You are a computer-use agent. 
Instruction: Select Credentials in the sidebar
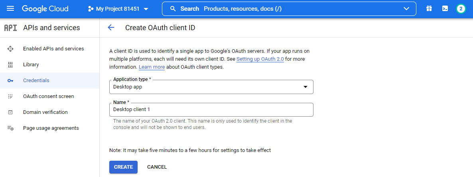point(36,81)
